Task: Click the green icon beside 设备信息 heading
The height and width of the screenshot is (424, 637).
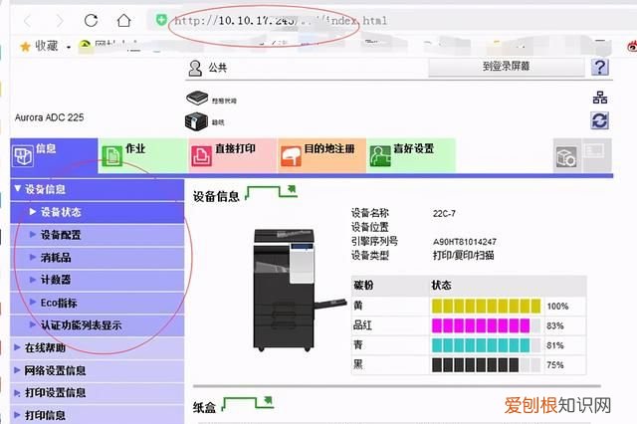Action: coord(272,192)
